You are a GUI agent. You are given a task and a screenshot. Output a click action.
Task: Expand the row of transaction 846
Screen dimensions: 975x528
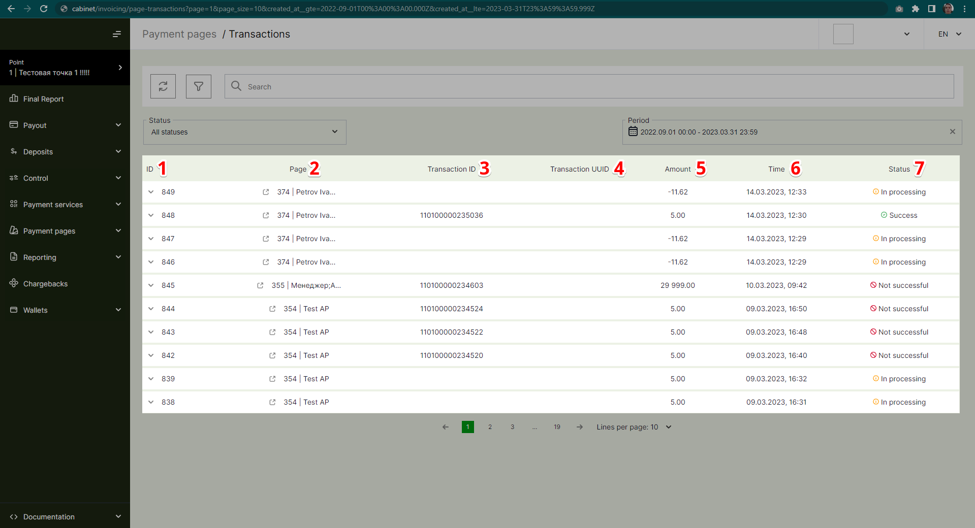click(151, 262)
